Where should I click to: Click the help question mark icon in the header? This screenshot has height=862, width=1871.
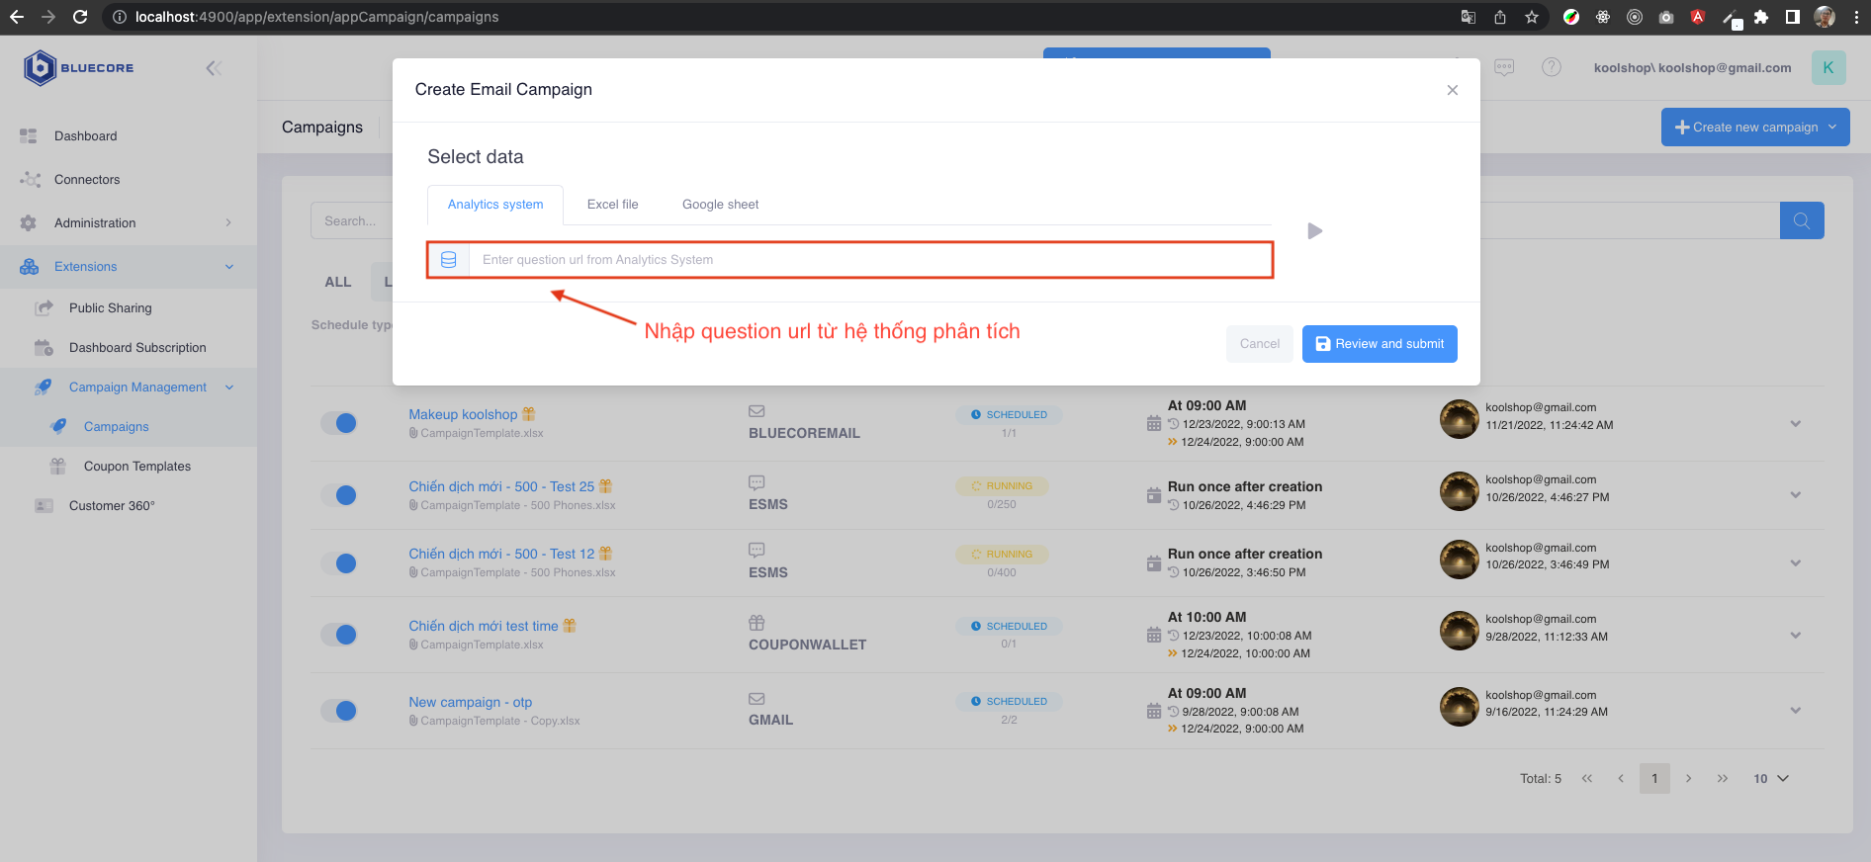[x=1551, y=67]
